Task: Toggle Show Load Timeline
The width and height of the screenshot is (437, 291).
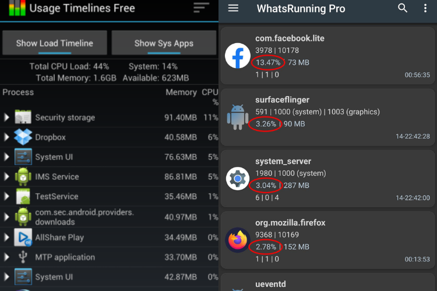Action: point(55,43)
